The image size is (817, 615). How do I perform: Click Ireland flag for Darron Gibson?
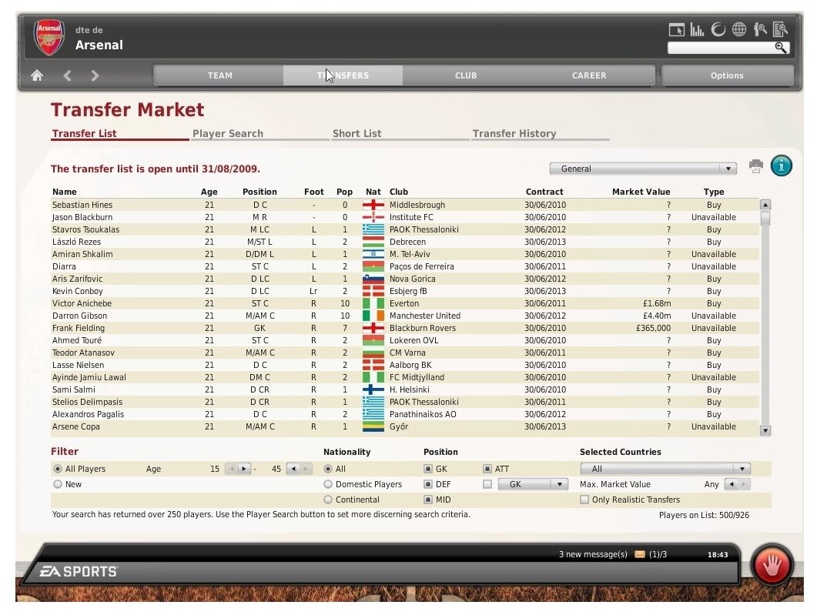[373, 316]
